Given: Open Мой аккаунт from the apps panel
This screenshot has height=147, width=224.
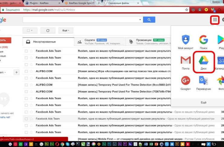Looking at the screenshot, I should pyautogui.click(x=186, y=42).
